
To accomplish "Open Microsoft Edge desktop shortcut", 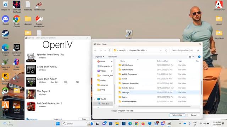I will pos(6,49).
